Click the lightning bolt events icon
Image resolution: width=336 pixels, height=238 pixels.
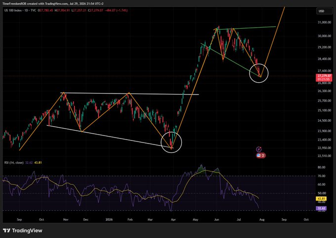(259, 149)
